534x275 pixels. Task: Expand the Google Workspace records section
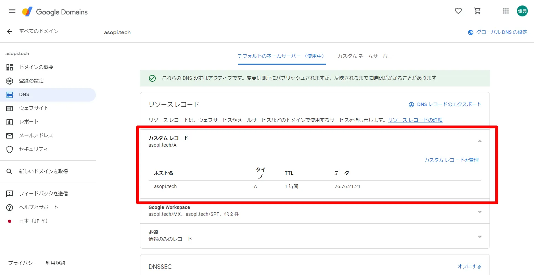tap(480, 211)
